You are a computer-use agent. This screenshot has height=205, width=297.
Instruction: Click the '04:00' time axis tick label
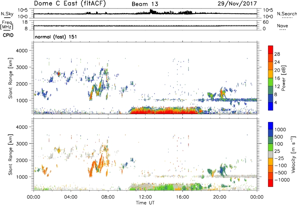click(71, 197)
